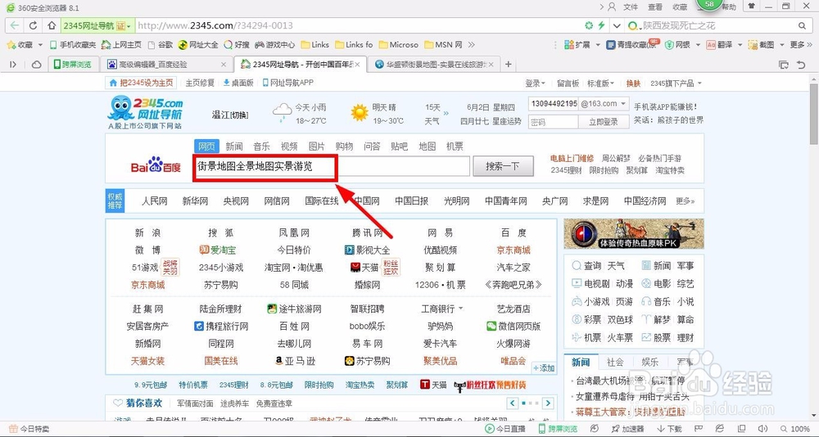The image size is (819, 437).
Task: Click 把2345设为主页 link
Action: tap(142, 83)
